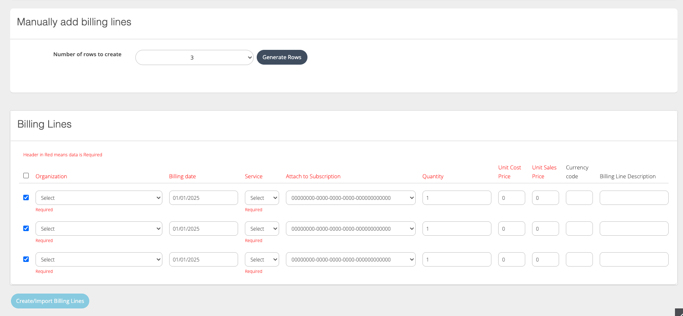683x316 pixels.
Task: Click the Billing date field in third row
Action: click(x=203, y=259)
